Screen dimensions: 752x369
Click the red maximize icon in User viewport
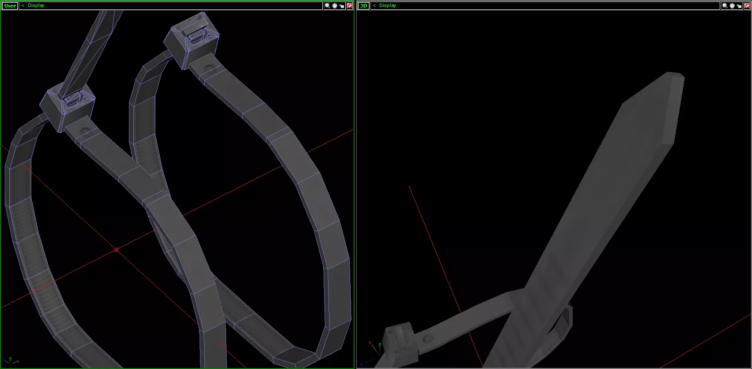pos(350,6)
